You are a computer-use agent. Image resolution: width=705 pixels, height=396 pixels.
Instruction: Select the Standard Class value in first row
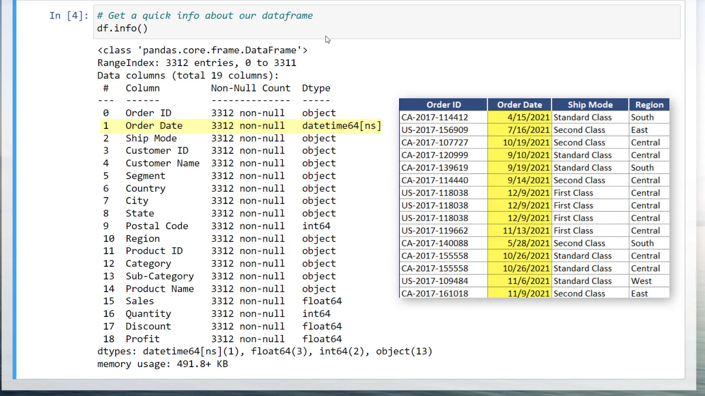[x=583, y=117]
